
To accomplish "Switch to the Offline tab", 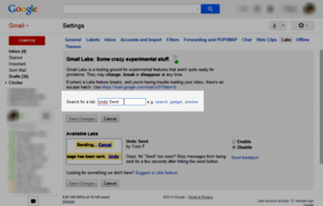I will point(302,40).
